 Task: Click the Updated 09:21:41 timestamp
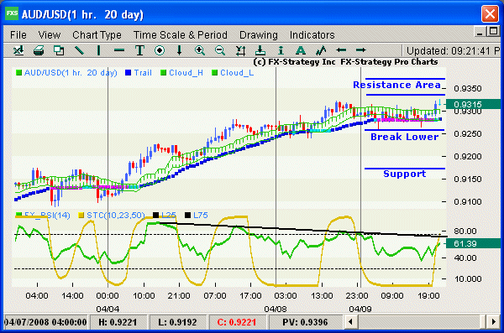click(453, 50)
